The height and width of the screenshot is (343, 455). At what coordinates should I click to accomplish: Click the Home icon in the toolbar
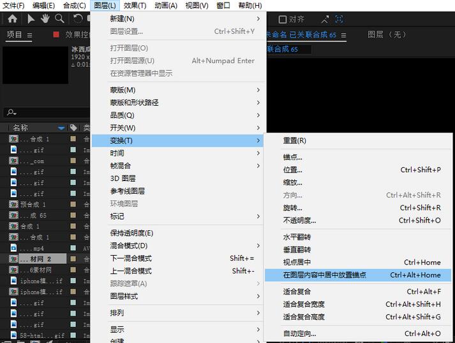click(x=12, y=19)
